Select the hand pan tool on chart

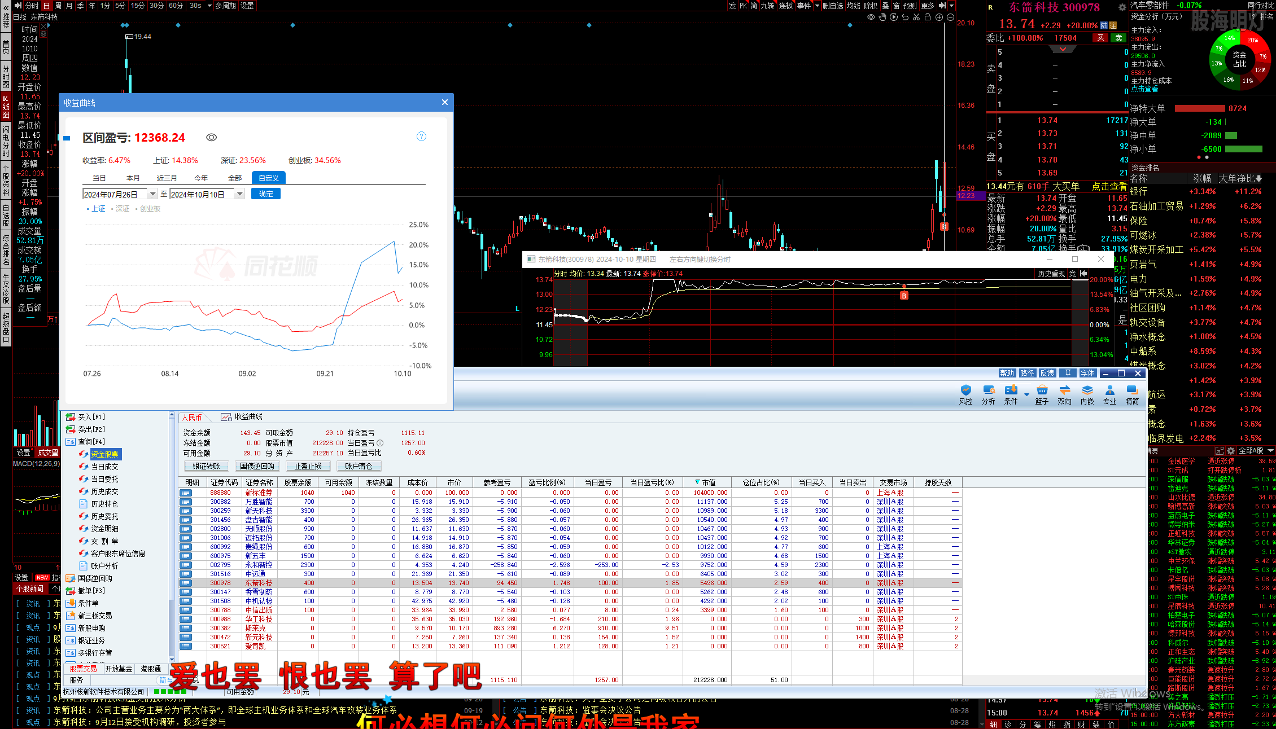click(882, 17)
